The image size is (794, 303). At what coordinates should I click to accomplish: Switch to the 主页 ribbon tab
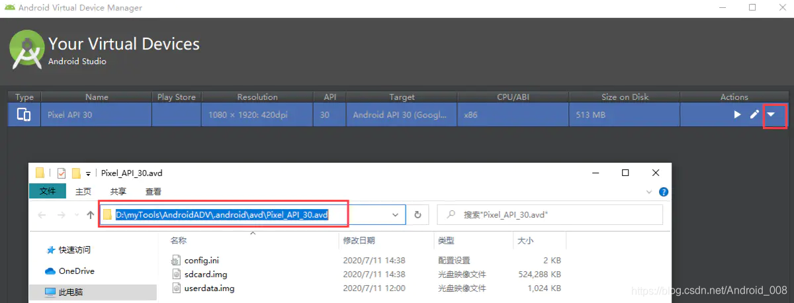click(83, 191)
